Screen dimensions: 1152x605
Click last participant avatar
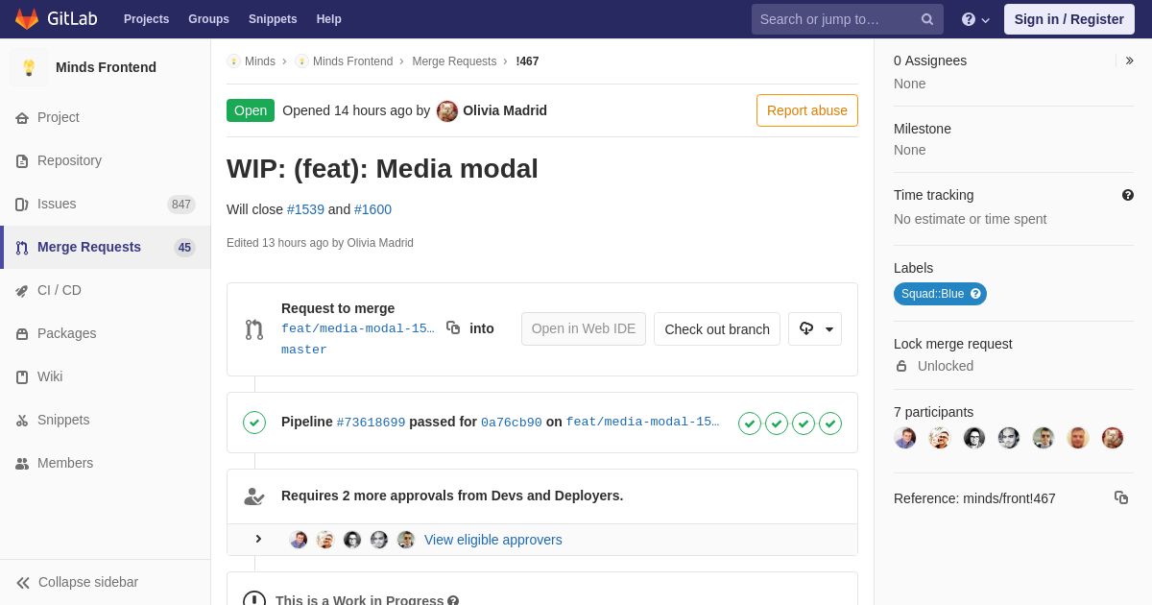pos(1113,438)
